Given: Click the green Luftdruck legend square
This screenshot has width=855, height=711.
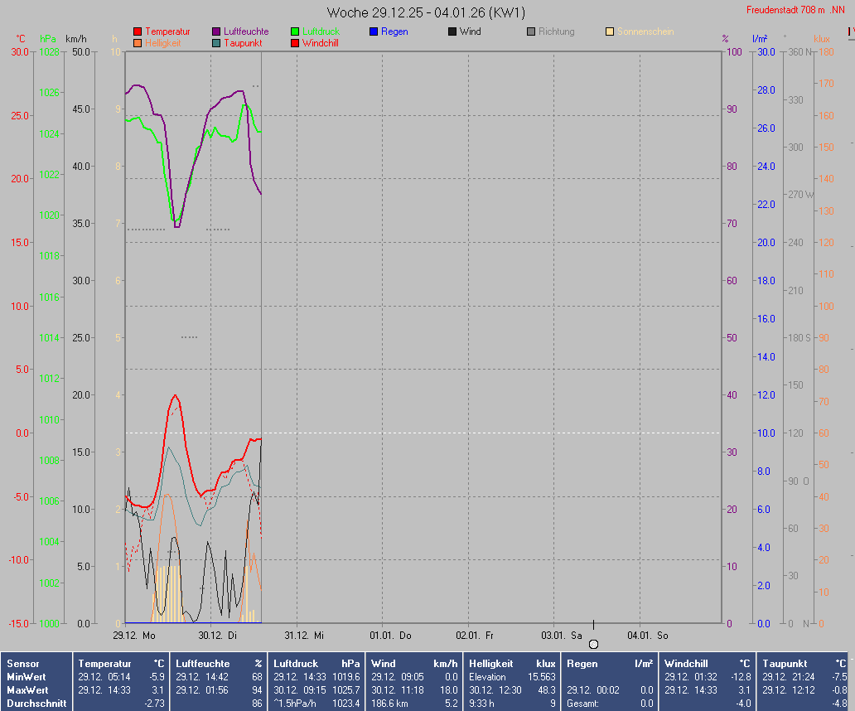Looking at the screenshot, I should [295, 31].
